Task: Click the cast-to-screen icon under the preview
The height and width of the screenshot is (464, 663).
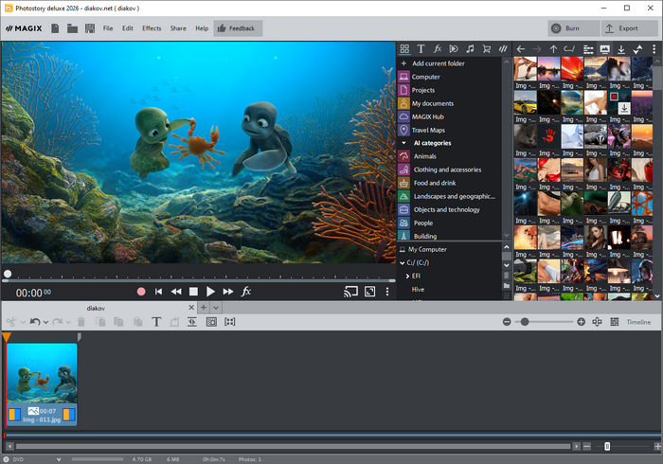Action: pyautogui.click(x=349, y=292)
